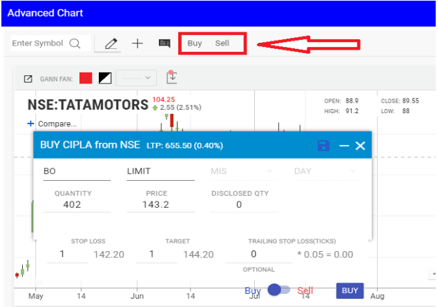Image resolution: width=438 pixels, height=307 pixels.
Task: Toggle the Buy/Sell switch
Action: pyautogui.click(x=279, y=290)
